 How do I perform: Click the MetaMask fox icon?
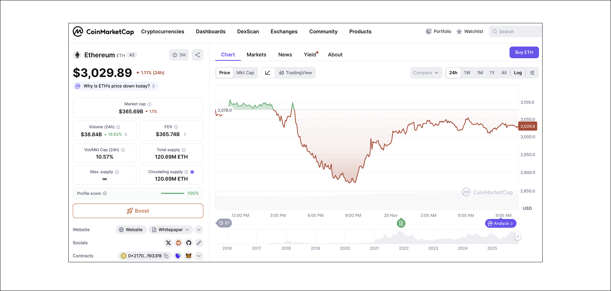click(x=189, y=256)
